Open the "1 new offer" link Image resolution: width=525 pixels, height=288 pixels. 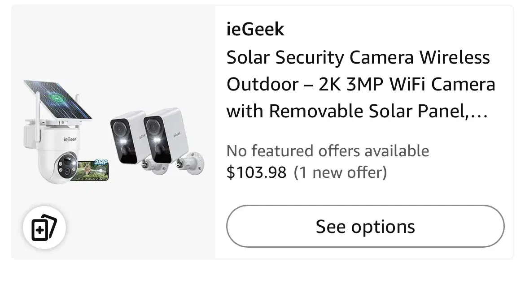tap(340, 172)
